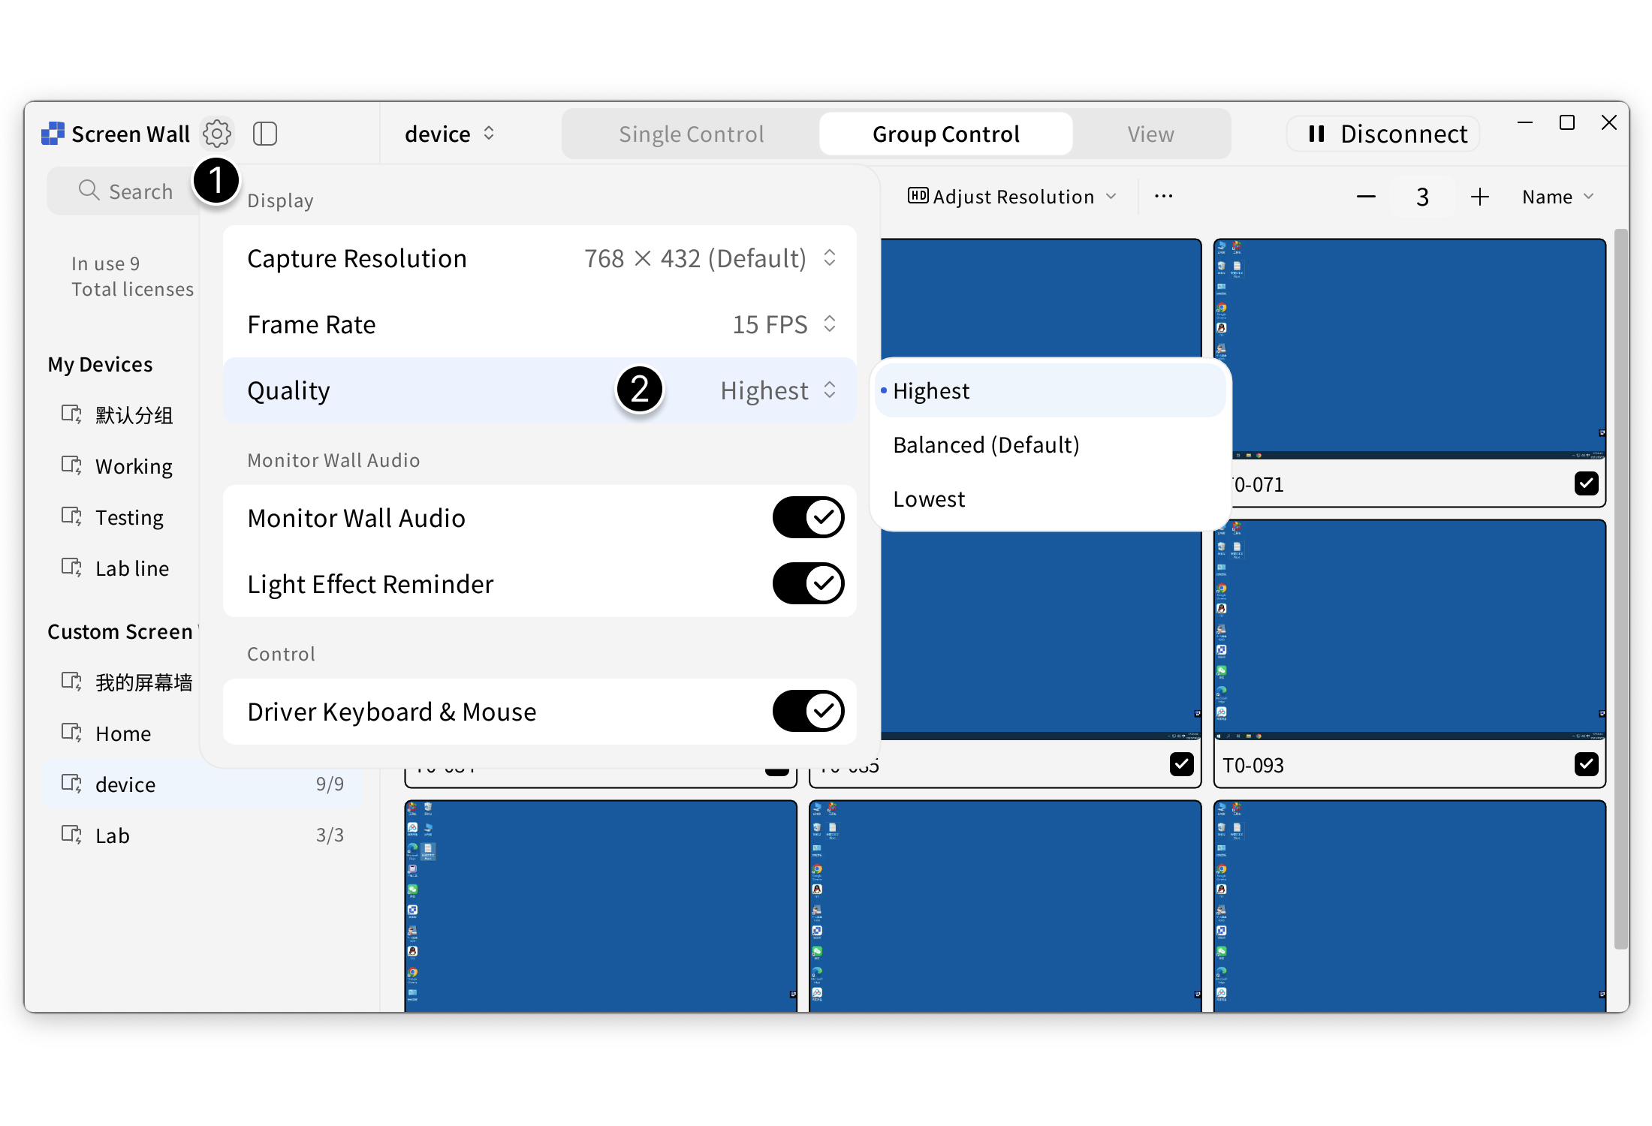Uncheck the T0-093 device checkbox
The height and width of the screenshot is (1126, 1652).
tap(1586, 764)
